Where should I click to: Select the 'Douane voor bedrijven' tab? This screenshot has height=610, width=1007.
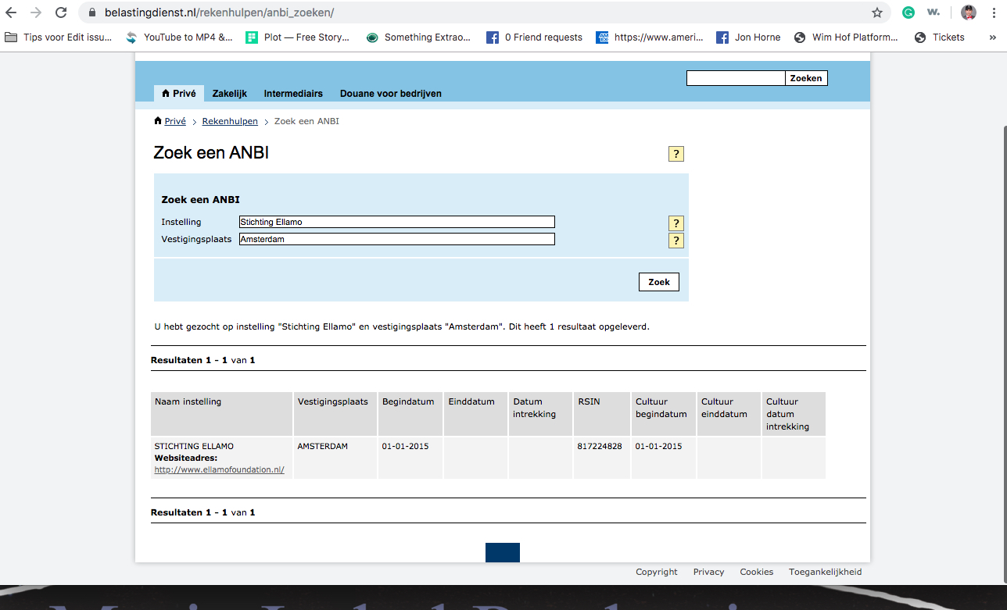391,93
